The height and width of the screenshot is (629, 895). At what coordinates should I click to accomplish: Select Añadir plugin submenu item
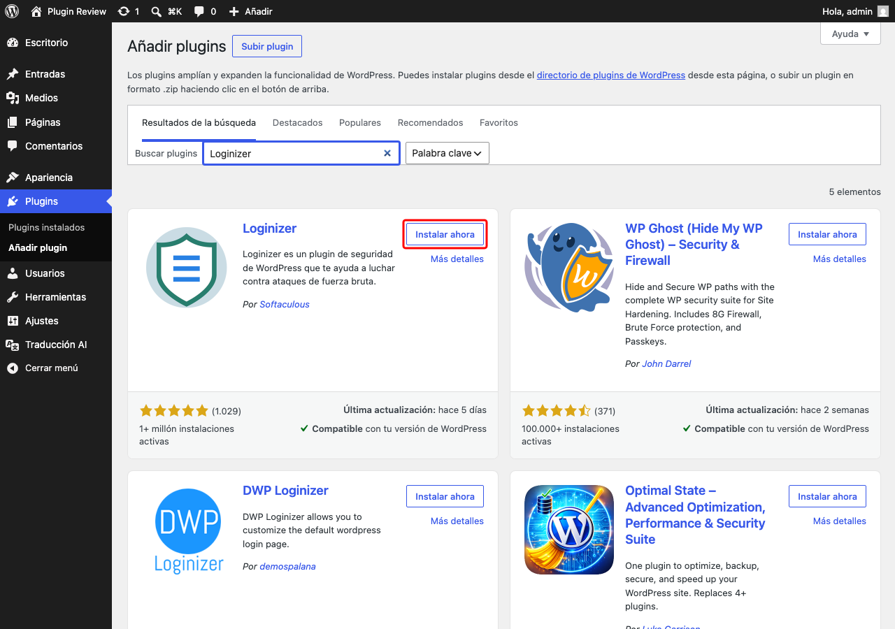click(38, 247)
